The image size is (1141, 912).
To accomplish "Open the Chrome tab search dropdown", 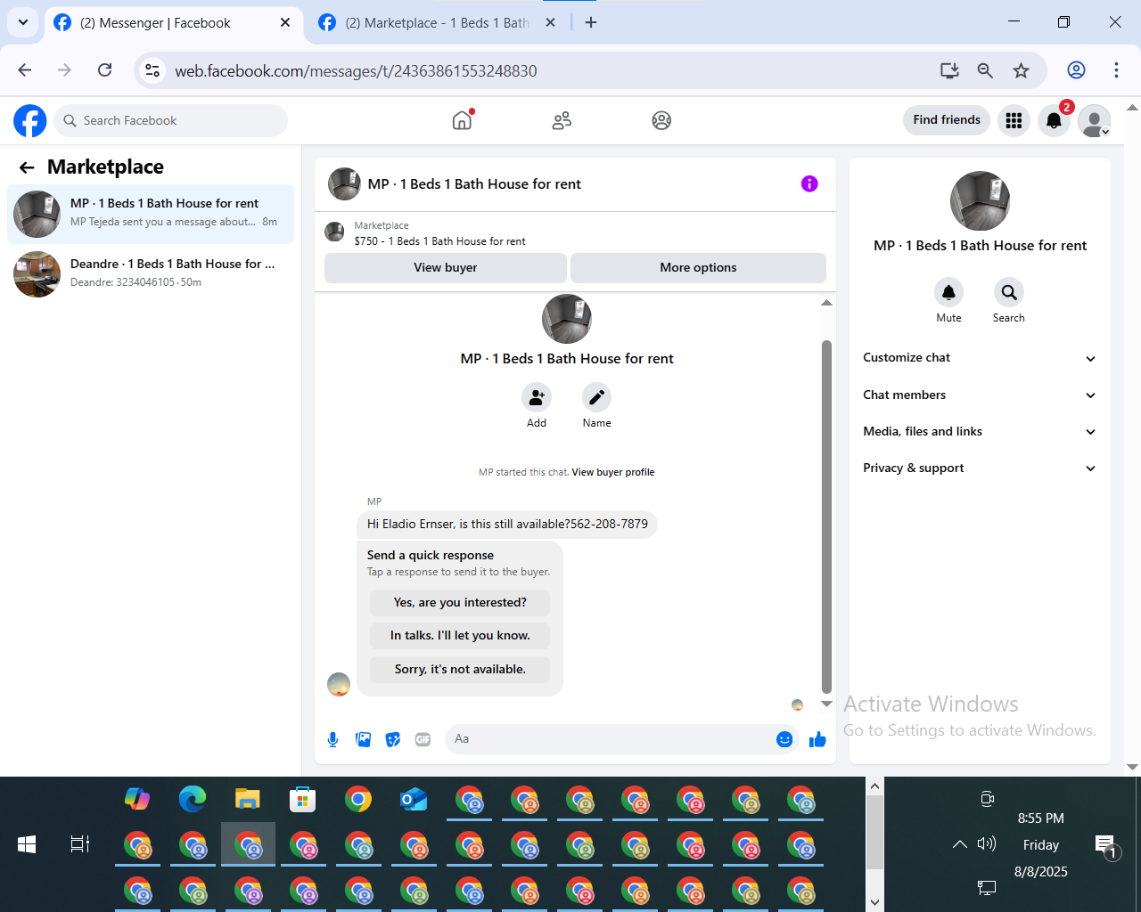I will point(22,22).
